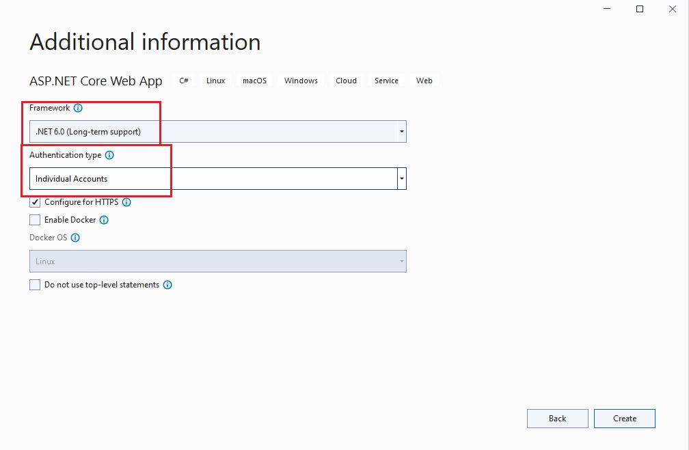Uncheck Configure for HTTPS checkbox
Image resolution: width=689 pixels, height=450 pixels.
point(35,202)
